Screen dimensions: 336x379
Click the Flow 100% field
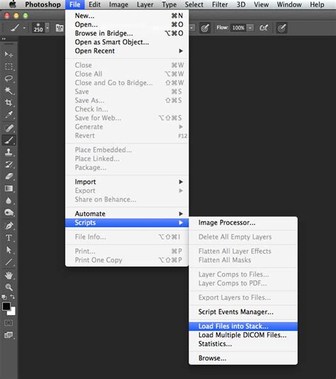coord(238,28)
